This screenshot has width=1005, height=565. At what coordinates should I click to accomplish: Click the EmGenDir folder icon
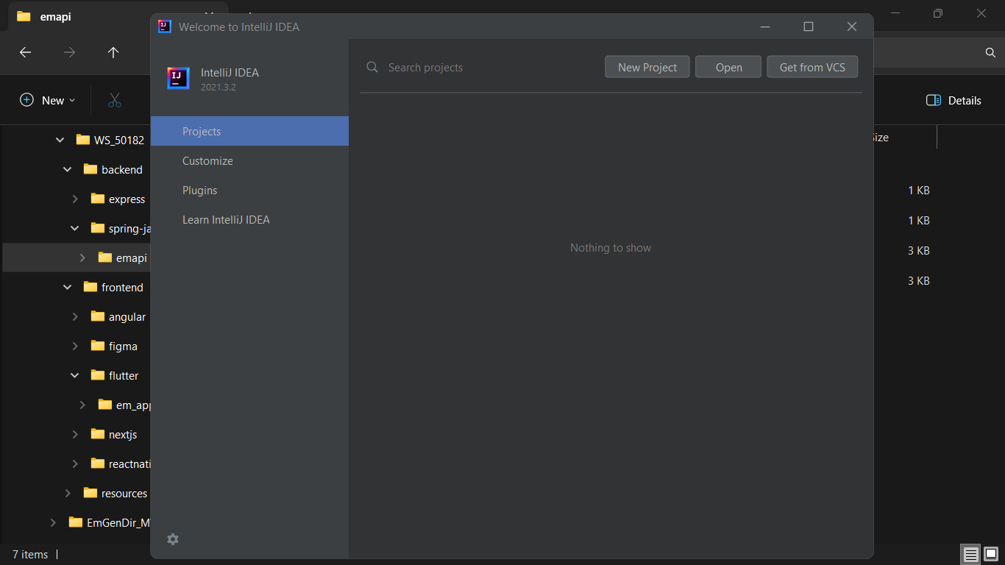click(75, 522)
